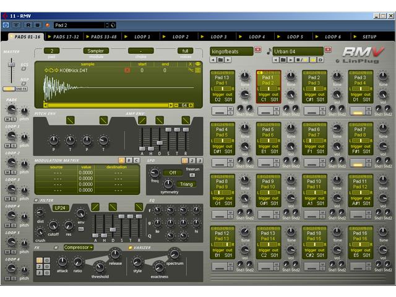Open kit folder under kingofbeats
Image resolution: width=396 pixels, height=297 pixels.
coord(220,60)
